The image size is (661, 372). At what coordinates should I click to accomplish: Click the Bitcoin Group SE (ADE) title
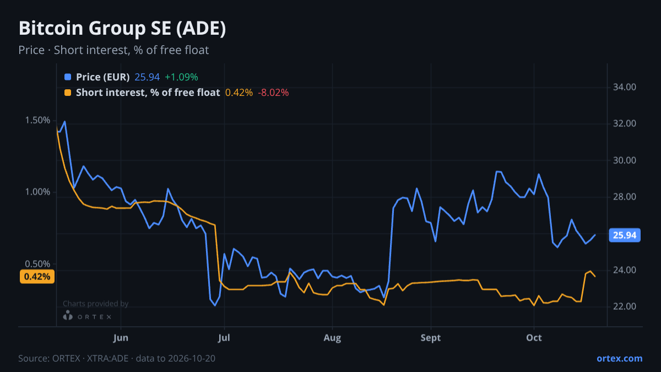click(122, 29)
